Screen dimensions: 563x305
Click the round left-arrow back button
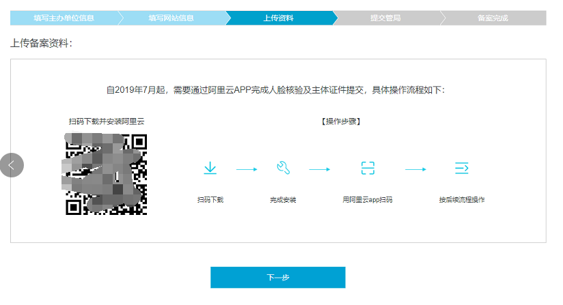pyautogui.click(x=12, y=165)
